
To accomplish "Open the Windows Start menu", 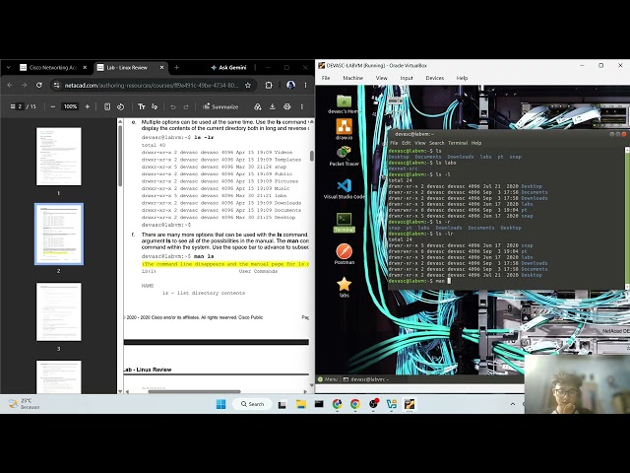I will point(220,404).
